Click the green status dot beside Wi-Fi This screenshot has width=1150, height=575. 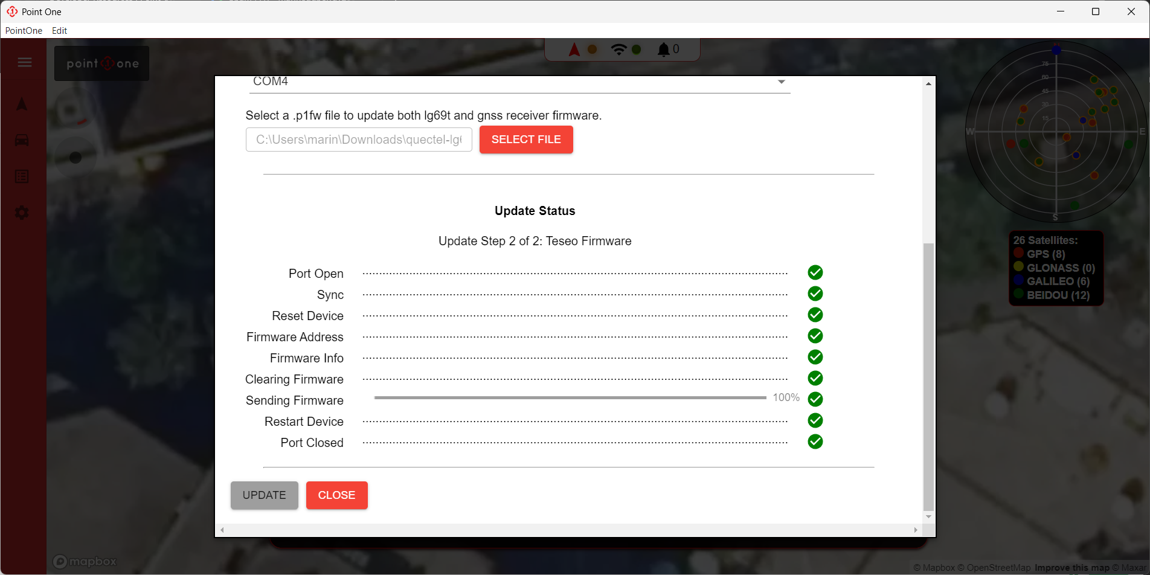(x=637, y=50)
